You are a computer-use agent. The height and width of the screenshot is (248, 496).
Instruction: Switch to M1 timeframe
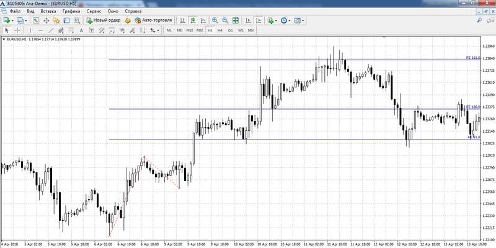coord(169,30)
